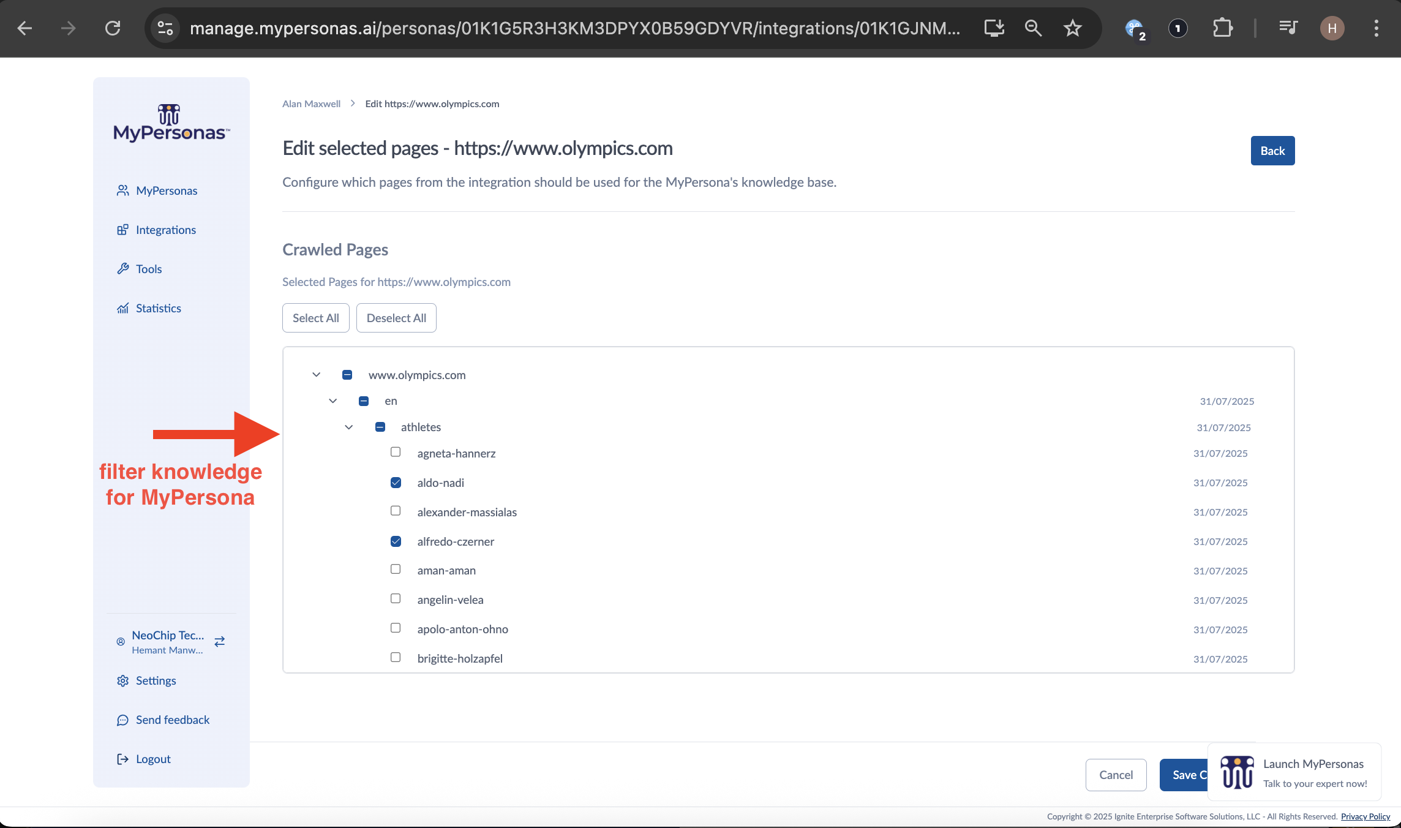Click the athletes folder label
1401x828 pixels.
421,427
